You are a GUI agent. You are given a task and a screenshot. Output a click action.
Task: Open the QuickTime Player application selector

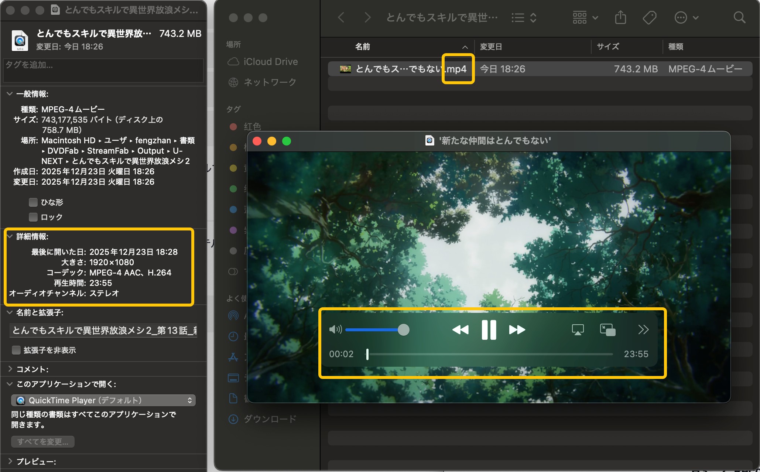click(103, 400)
